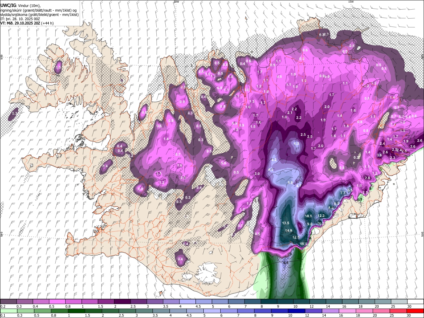Click the 4.2 map value

(274, 160)
